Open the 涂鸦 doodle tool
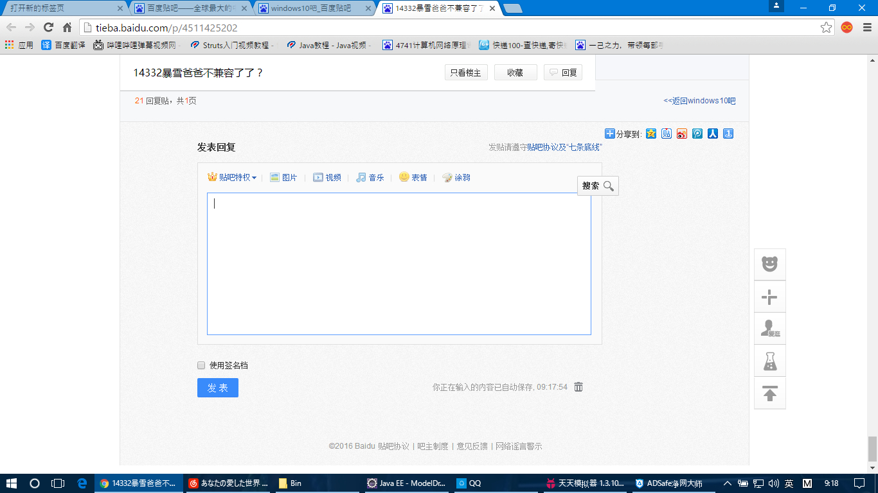Viewport: 878px width, 493px height. point(456,177)
